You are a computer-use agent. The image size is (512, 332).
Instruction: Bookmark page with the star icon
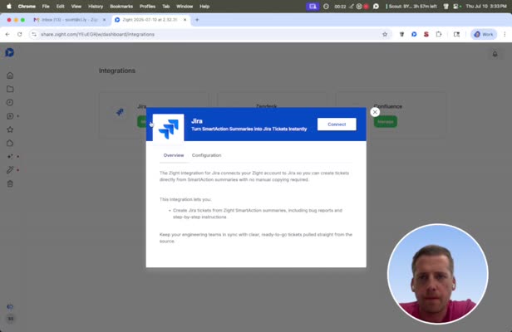click(x=385, y=34)
